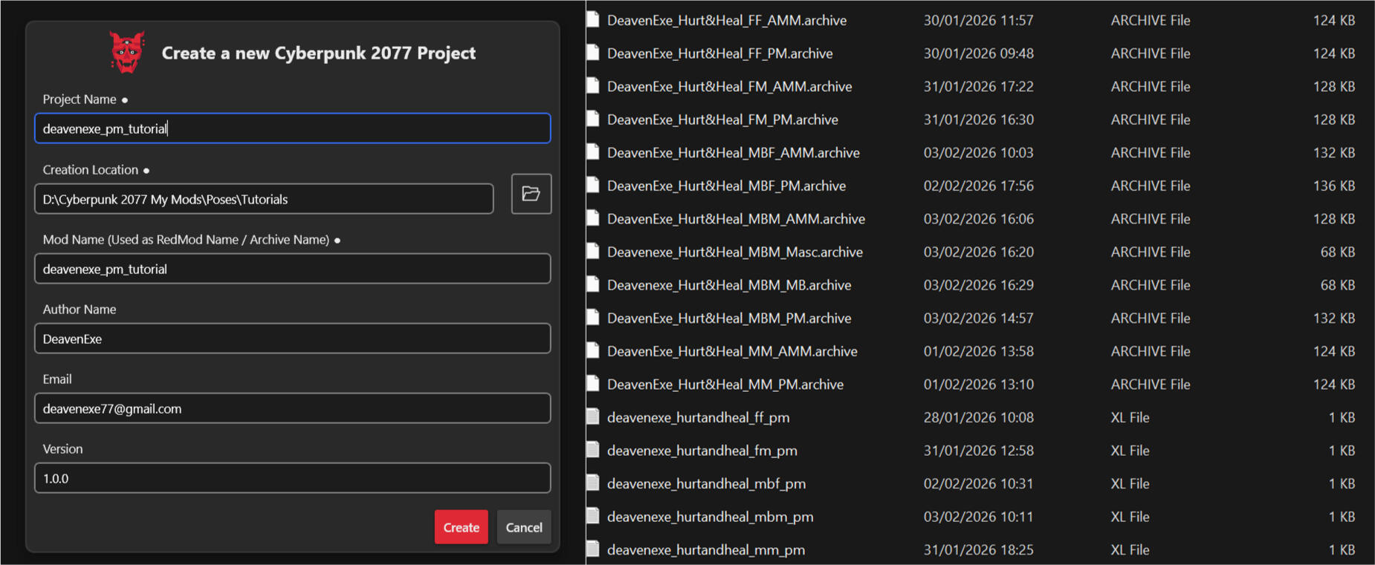Viewport: 1375px width, 565px height.
Task: Select deavenexe_hurtandheal_mbf_pm XL file name
Action: pyautogui.click(x=706, y=483)
